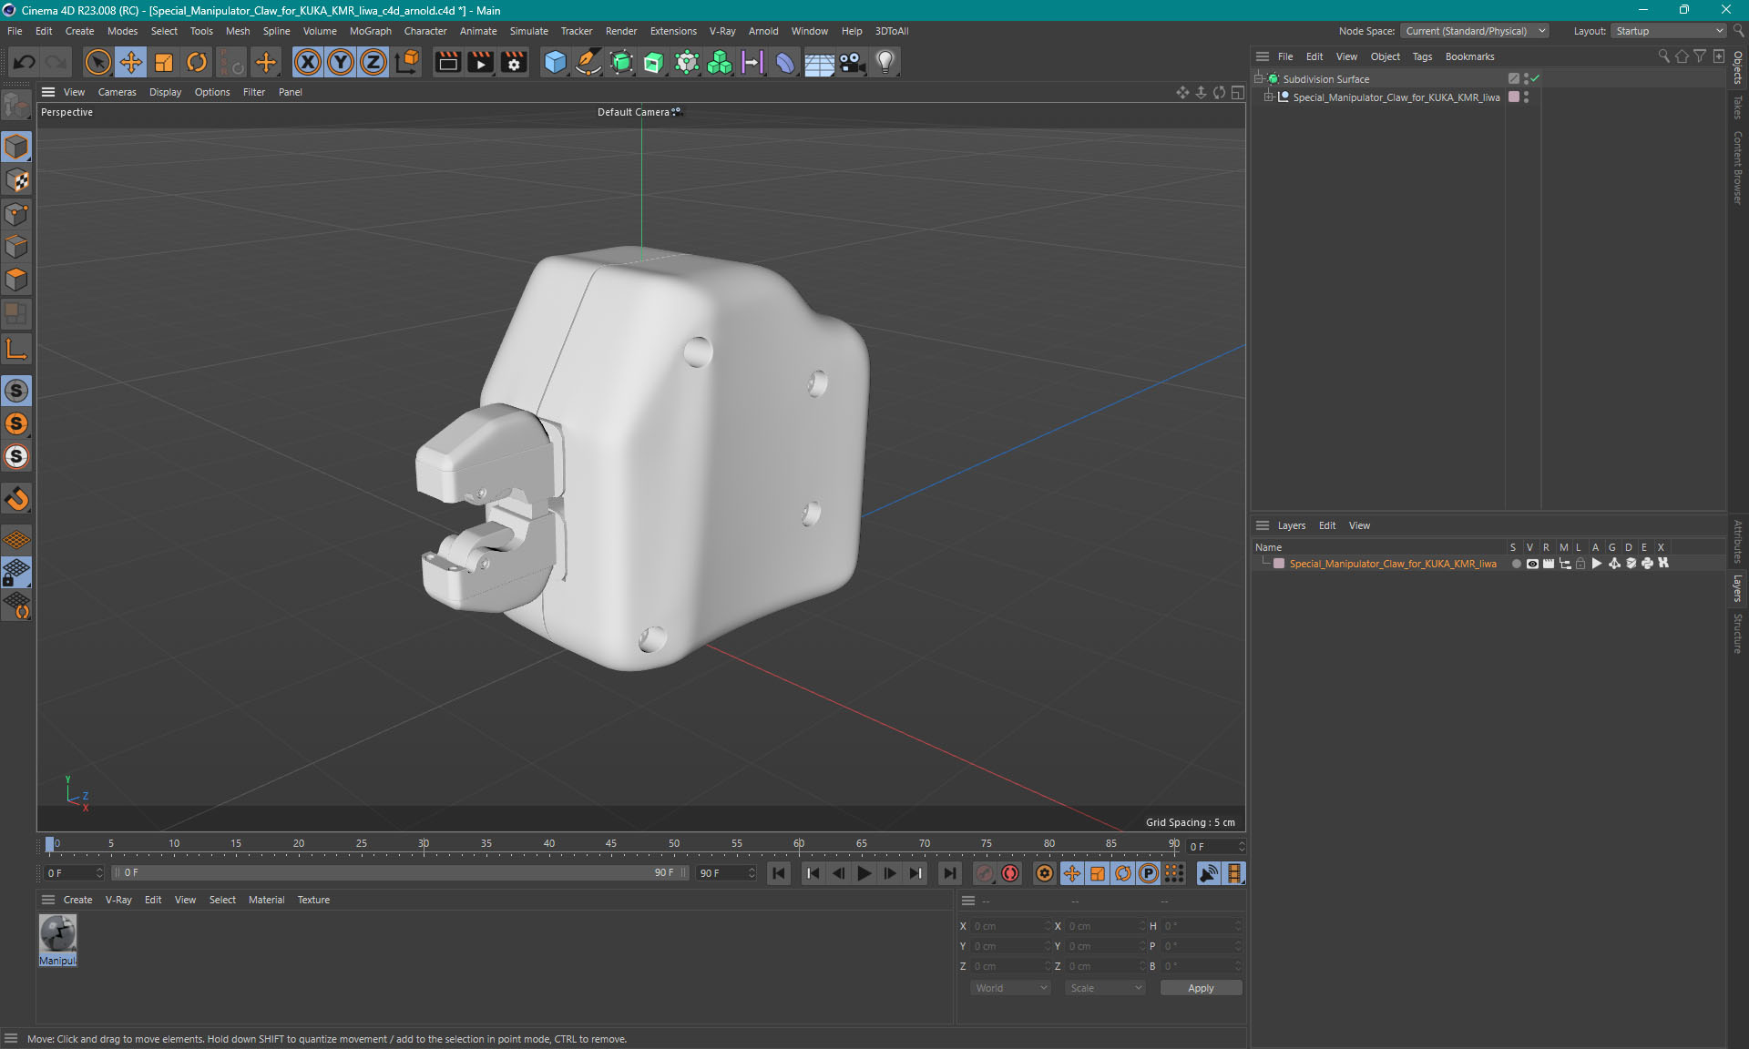Open the Simulate menu
This screenshot has width=1749, height=1049.
click(x=528, y=31)
